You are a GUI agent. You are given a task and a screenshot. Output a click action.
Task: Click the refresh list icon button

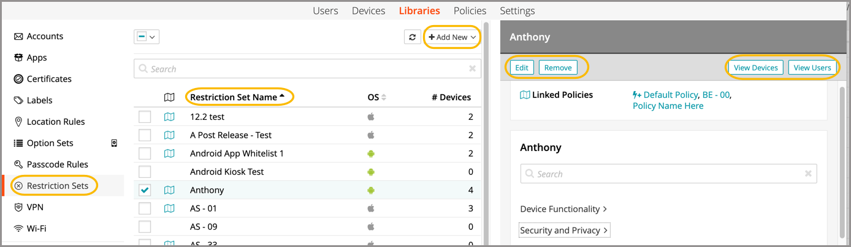(412, 37)
